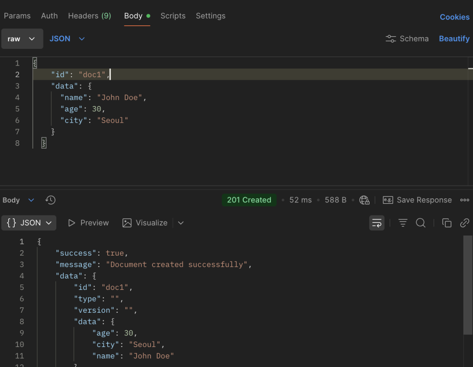The image size is (473, 367).
Task: Switch response view to Visualize
Action: pos(145,223)
